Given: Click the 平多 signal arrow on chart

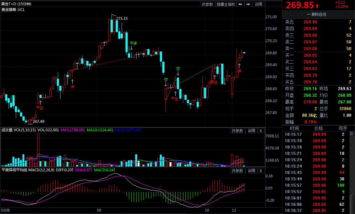Looking at the screenshot, I should (132, 48).
